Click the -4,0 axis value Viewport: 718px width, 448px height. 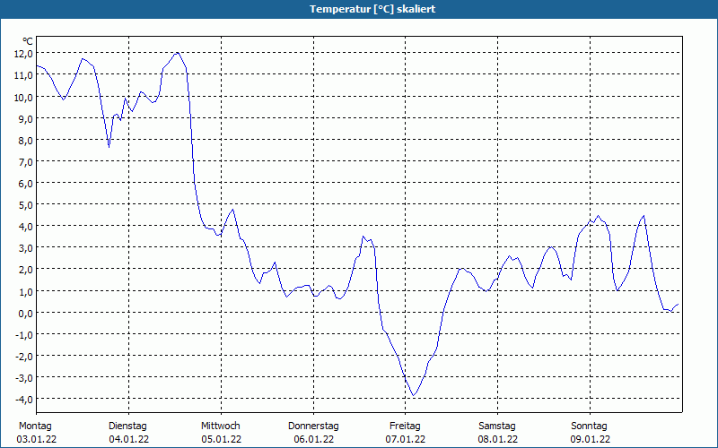pyautogui.click(x=24, y=400)
